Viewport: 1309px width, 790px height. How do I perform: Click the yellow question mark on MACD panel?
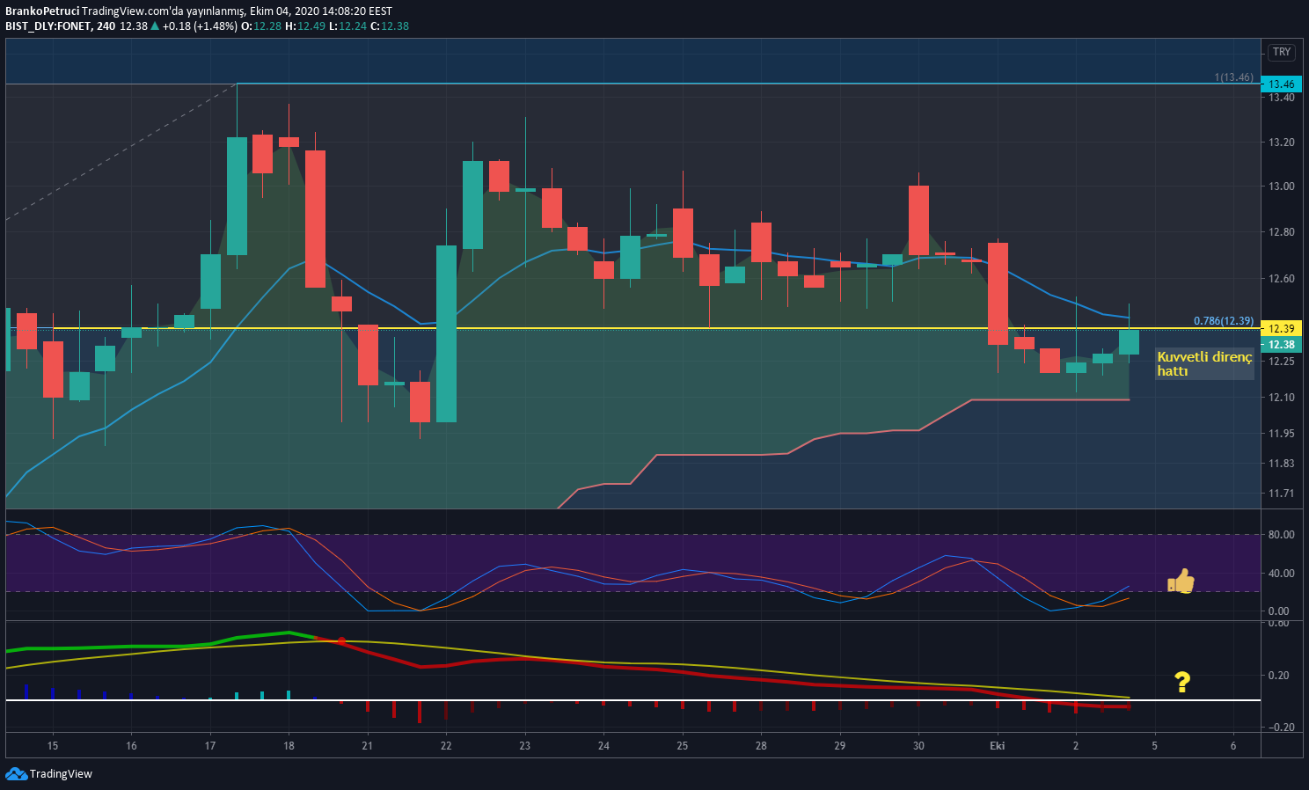(x=1182, y=682)
